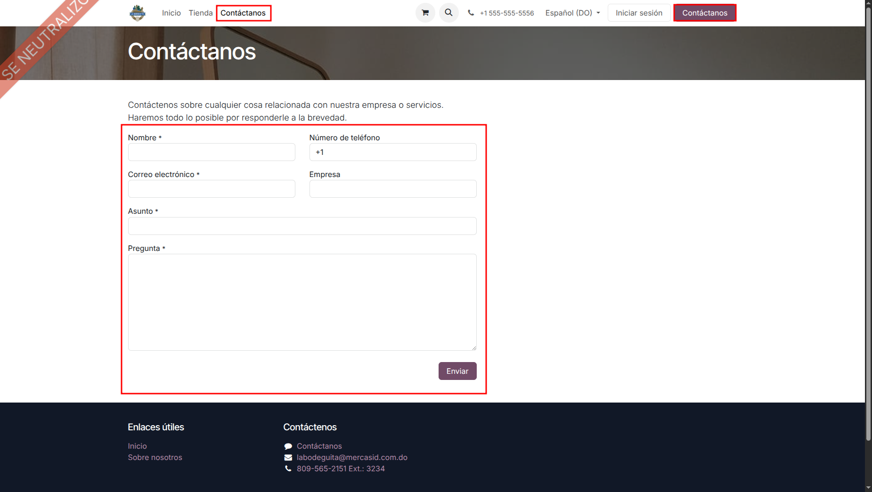Screen dimensions: 872x492
Task: Click the search magnifier icon
Action: 448,13
